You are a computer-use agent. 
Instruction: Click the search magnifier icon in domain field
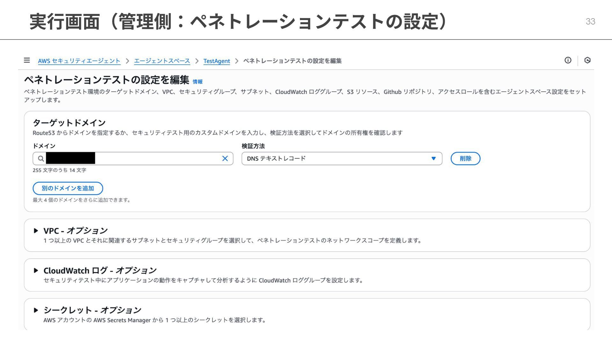point(41,159)
